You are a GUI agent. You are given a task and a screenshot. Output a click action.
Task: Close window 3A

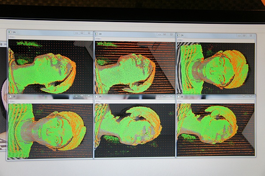coord(171,96)
